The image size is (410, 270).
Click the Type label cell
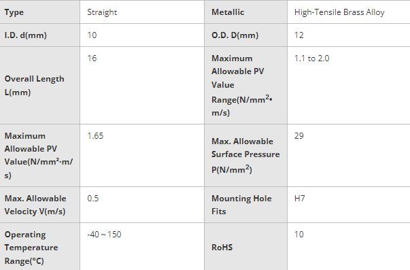coord(39,12)
